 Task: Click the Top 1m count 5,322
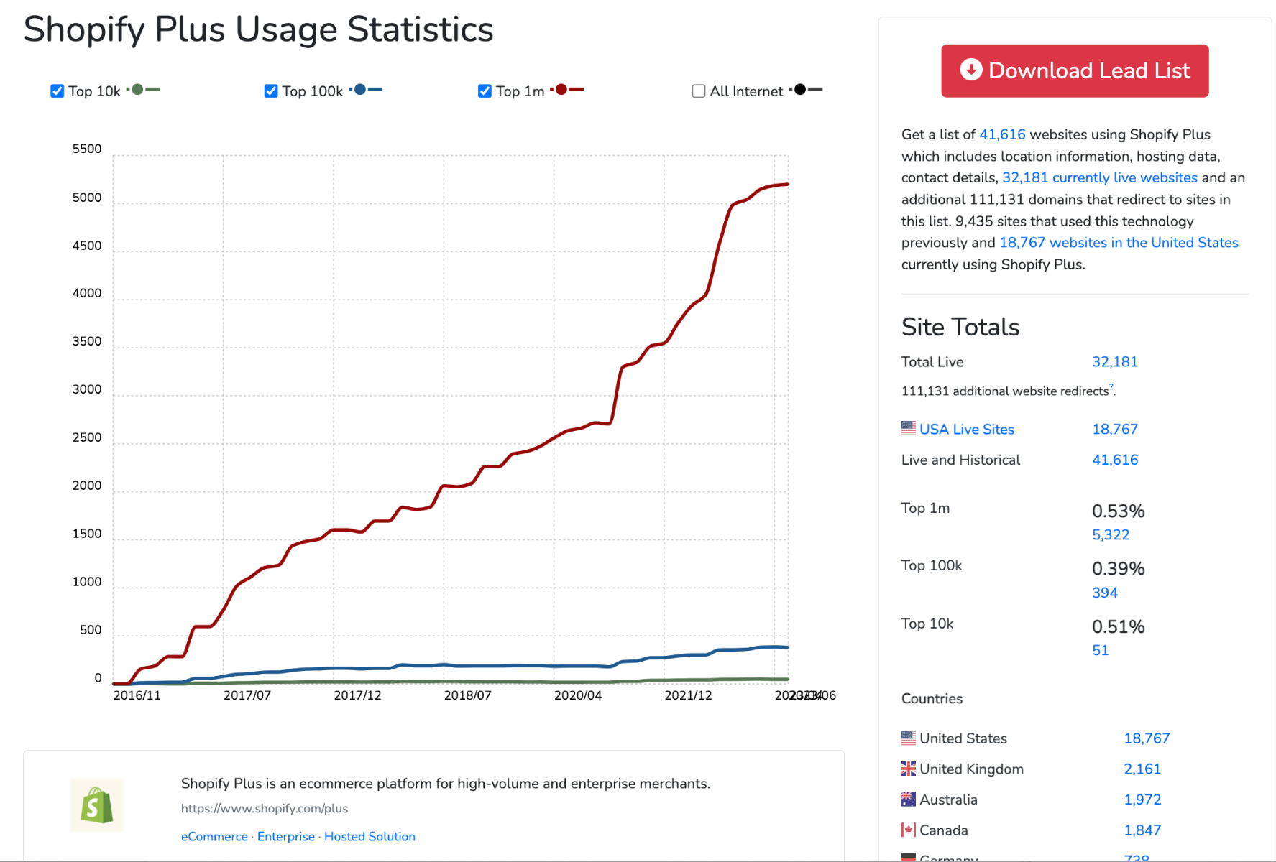(x=1111, y=535)
